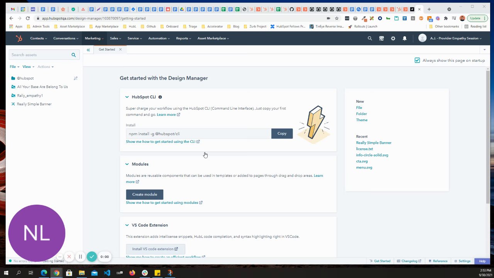Open Visual Studio Code from the taskbar
494x278 pixels.
tap(107, 273)
